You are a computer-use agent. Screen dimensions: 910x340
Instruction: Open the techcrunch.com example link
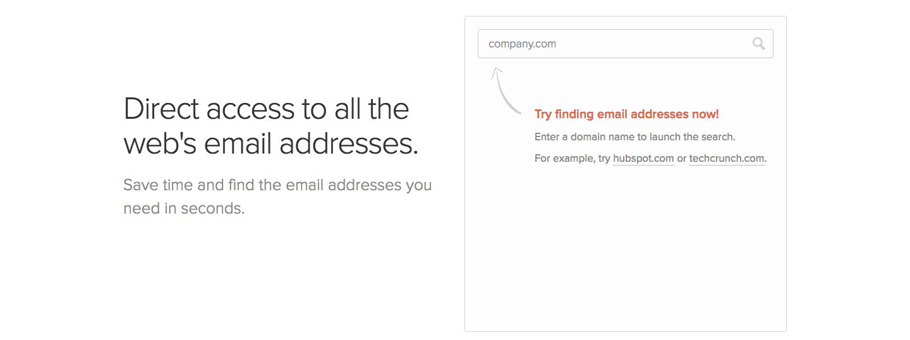point(727,158)
